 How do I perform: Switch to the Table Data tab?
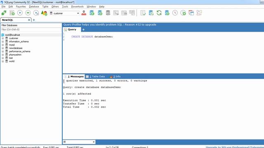95,76
